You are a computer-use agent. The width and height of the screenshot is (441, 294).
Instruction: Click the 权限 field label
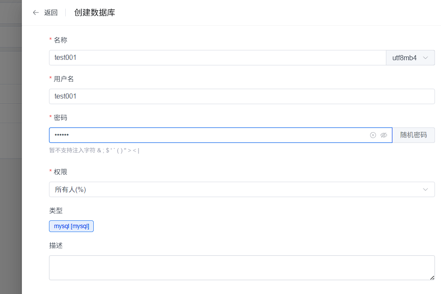coord(60,172)
